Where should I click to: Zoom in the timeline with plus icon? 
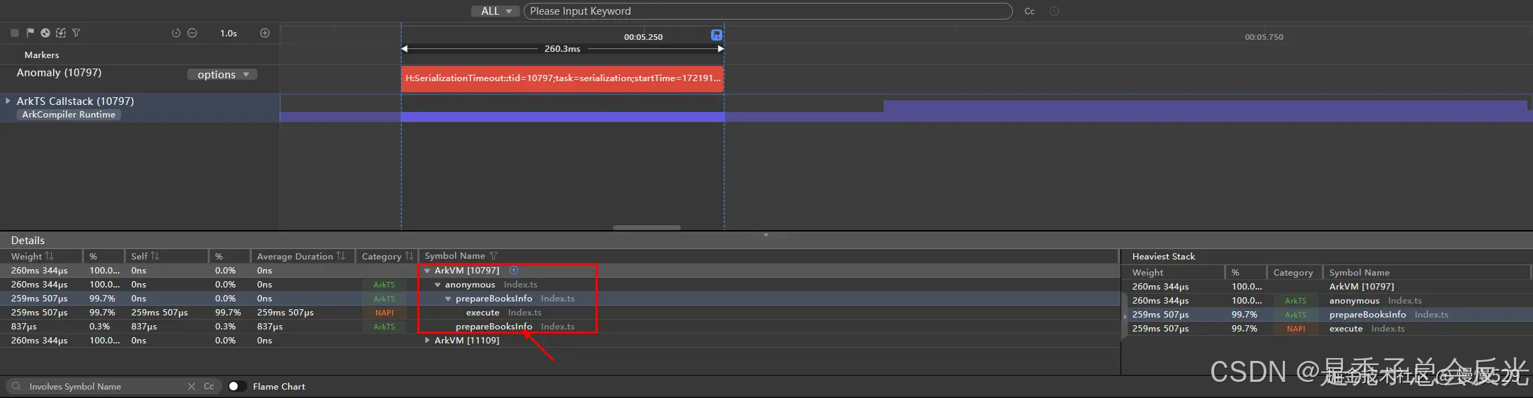point(265,33)
